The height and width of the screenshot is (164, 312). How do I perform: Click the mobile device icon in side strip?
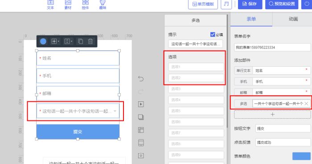click(x=141, y=143)
